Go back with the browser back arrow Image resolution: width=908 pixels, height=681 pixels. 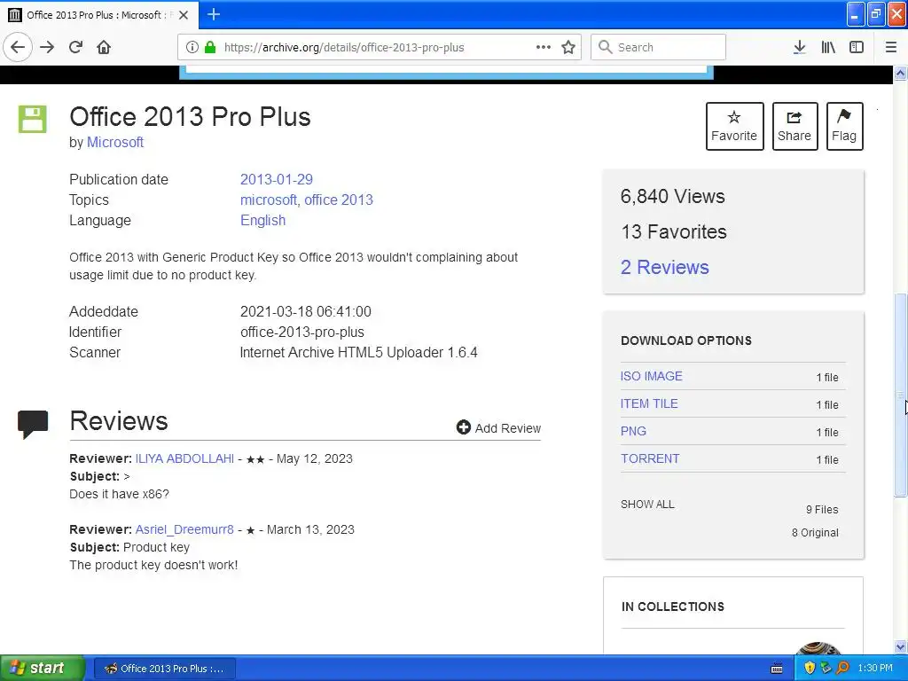point(18,47)
